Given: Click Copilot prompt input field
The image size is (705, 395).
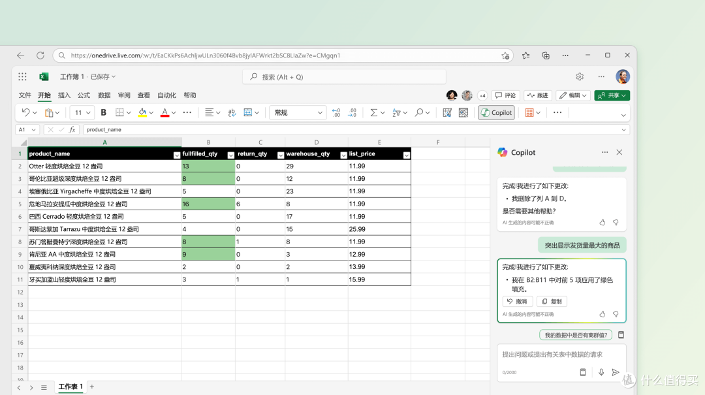Looking at the screenshot, I should coord(561,355).
